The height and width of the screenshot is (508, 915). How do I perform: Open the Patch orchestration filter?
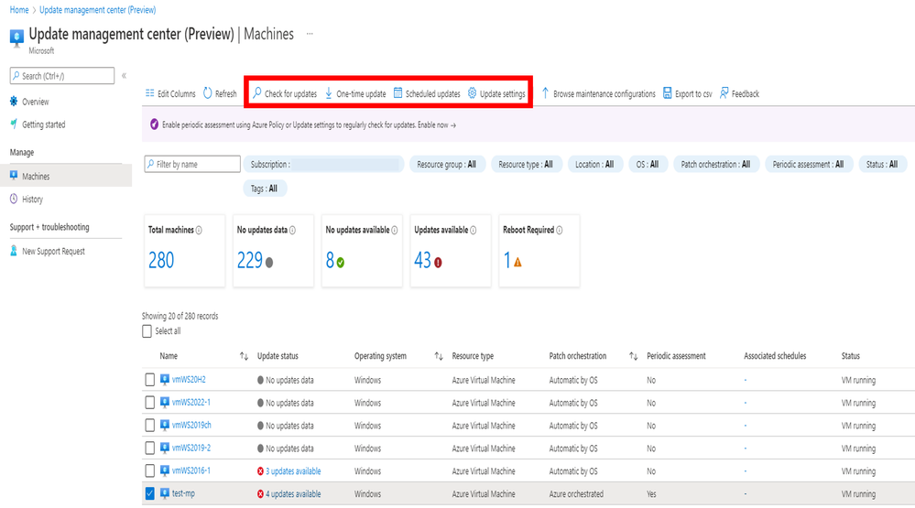(x=715, y=165)
